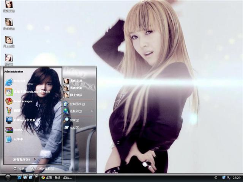
Task: Click Turn Off Computer (关闭计算机) button
Action: point(43,169)
